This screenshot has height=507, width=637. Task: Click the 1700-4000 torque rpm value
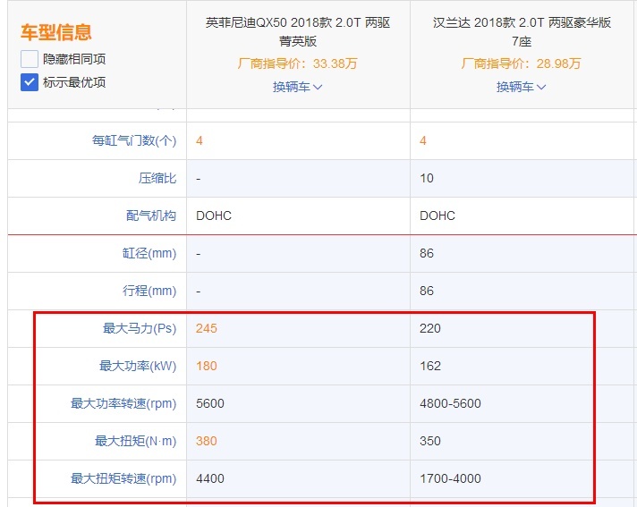coord(450,478)
